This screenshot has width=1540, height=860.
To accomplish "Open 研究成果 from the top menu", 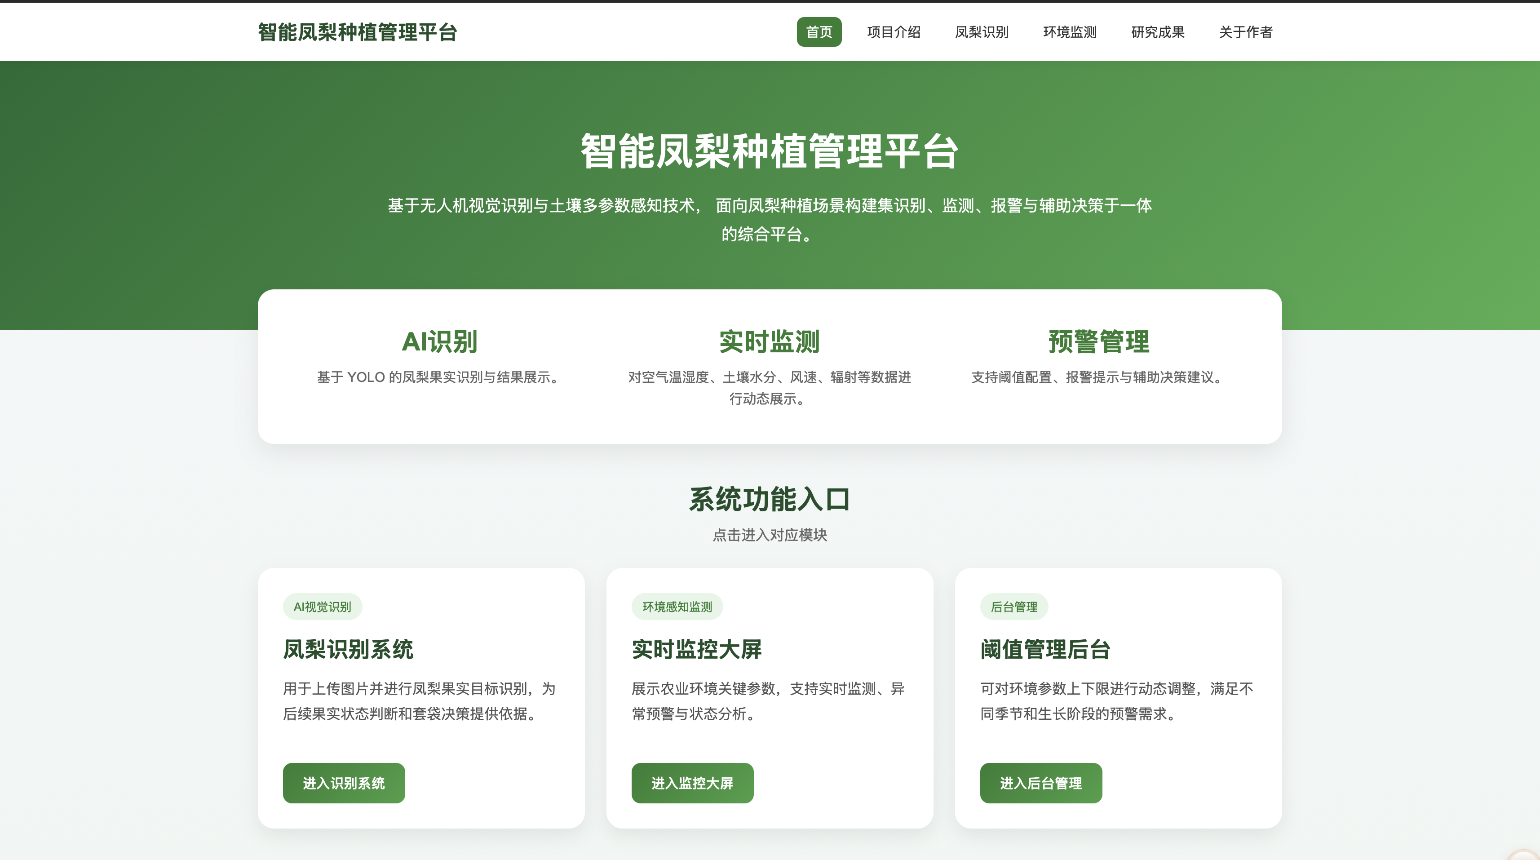I will 1157,32.
